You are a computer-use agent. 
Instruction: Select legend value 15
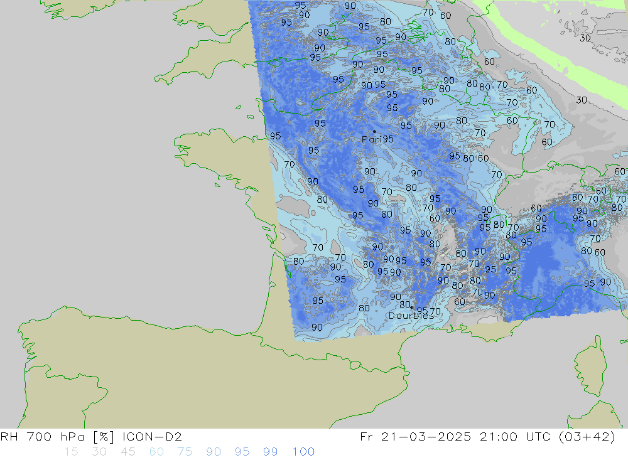point(71,452)
